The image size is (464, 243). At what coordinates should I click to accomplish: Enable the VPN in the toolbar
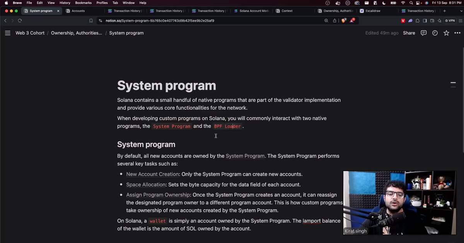tap(450, 21)
